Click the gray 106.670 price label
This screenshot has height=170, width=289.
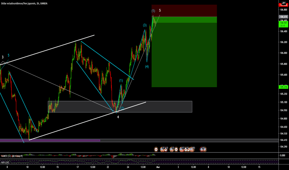(283, 17)
